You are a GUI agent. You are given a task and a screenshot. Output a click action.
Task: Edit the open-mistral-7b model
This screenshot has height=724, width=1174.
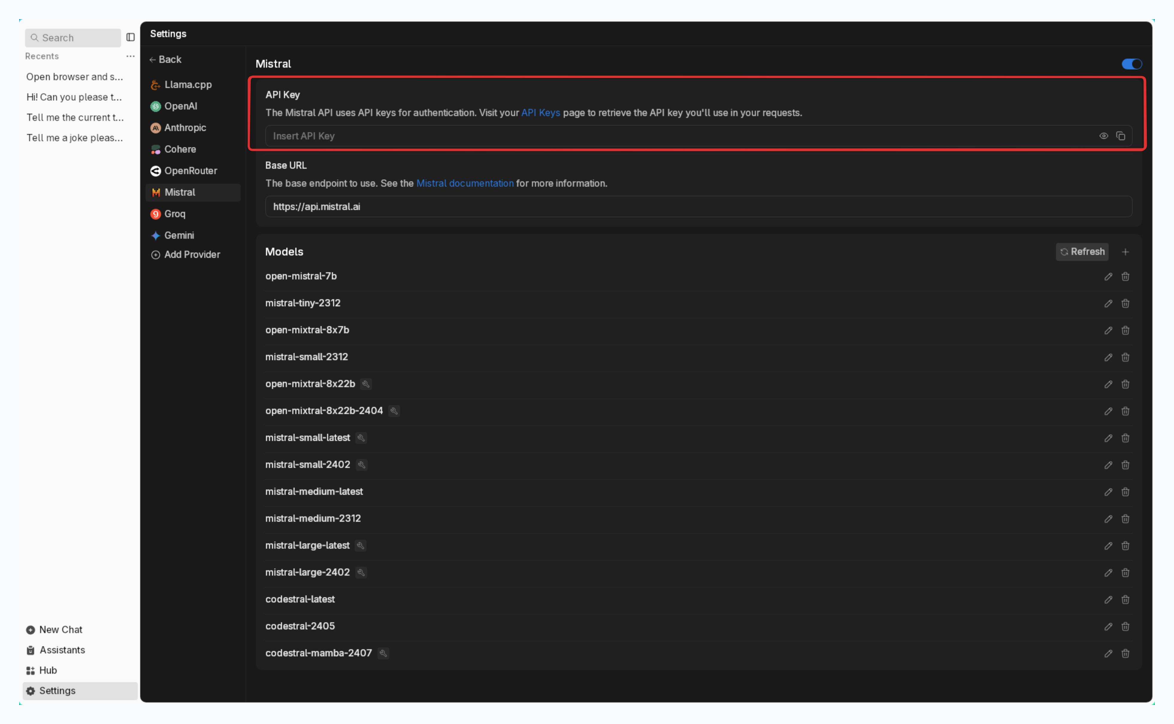tap(1108, 277)
